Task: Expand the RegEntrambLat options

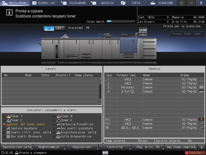Action: point(49,147)
